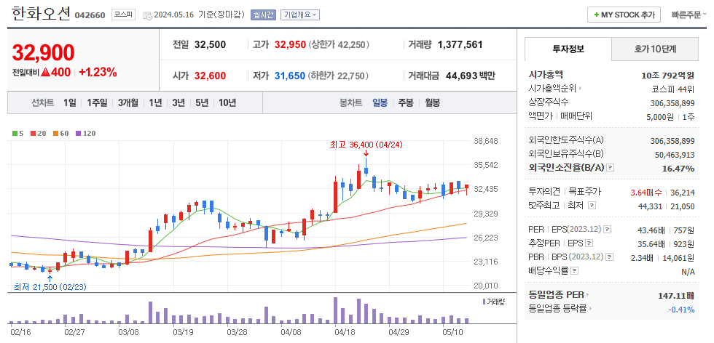Click the green 5-day moving average legend
This screenshot has height=343, width=714.
[17, 134]
